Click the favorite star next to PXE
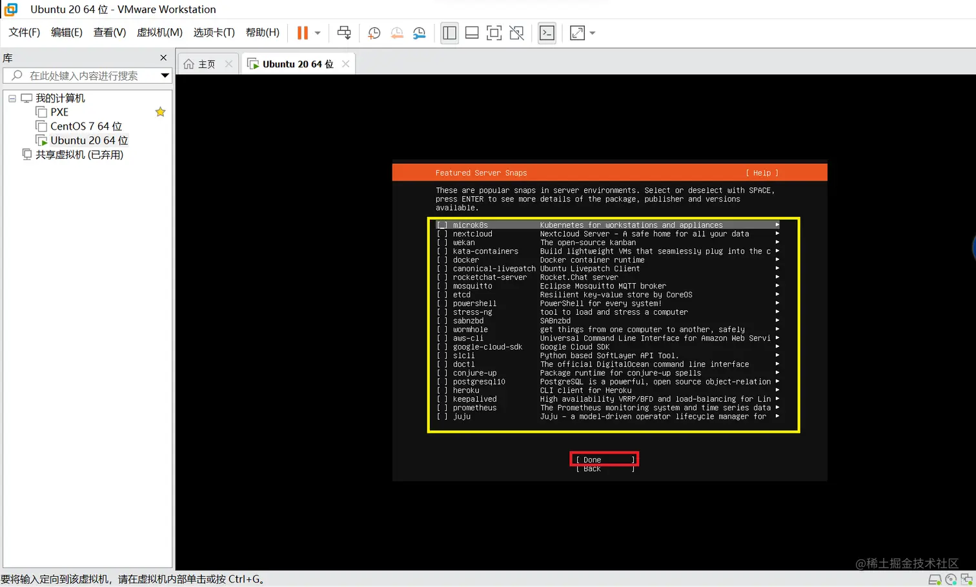This screenshot has height=587, width=976. (160, 112)
